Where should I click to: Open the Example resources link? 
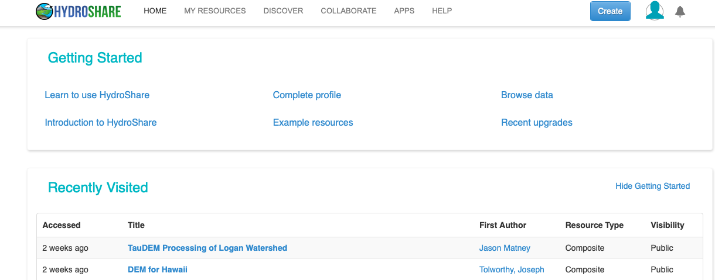tap(313, 123)
